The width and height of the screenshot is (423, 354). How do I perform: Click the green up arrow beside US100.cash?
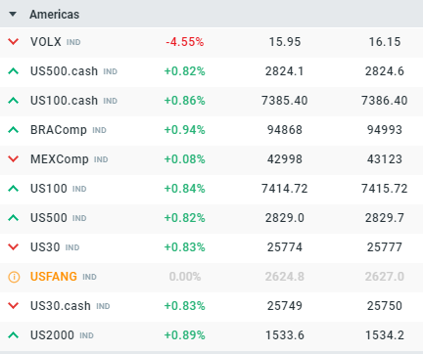click(14, 101)
